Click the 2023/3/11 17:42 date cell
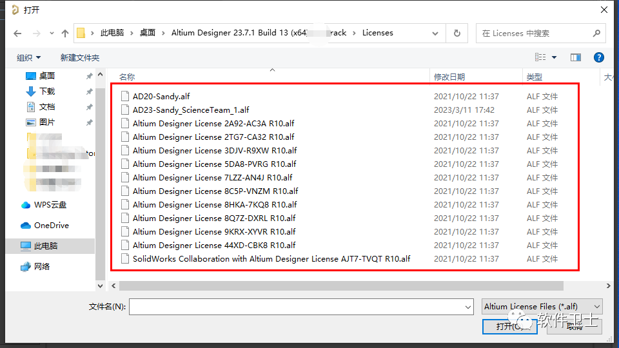Image resolution: width=619 pixels, height=348 pixels. [x=464, y=110]
